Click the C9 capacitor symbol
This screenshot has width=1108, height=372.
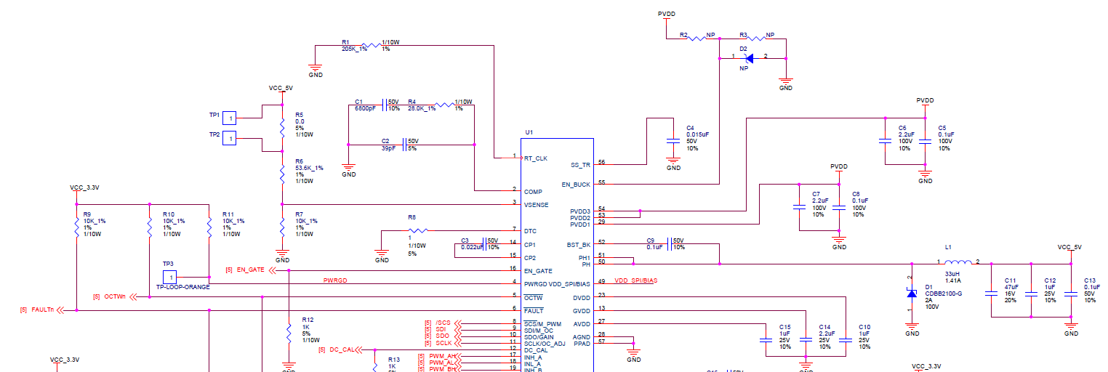670,244
